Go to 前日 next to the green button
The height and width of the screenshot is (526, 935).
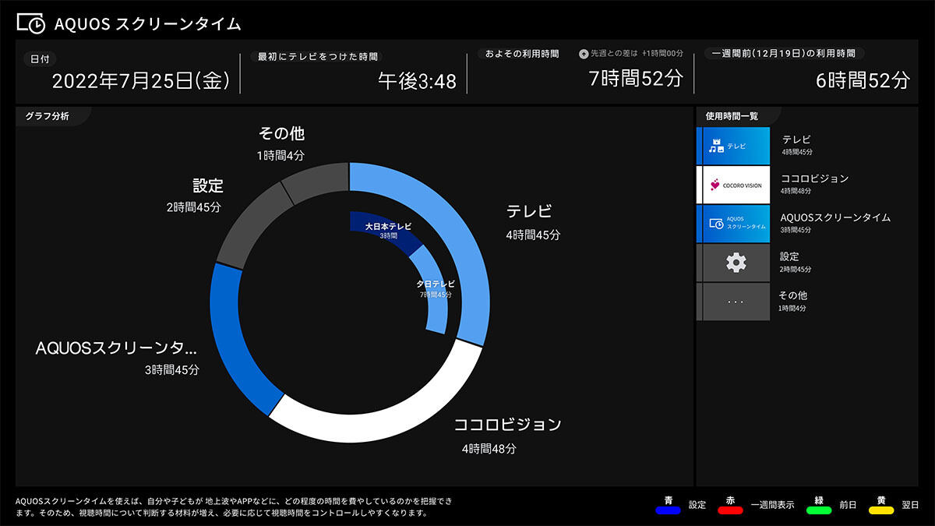(x=848, y=505)
